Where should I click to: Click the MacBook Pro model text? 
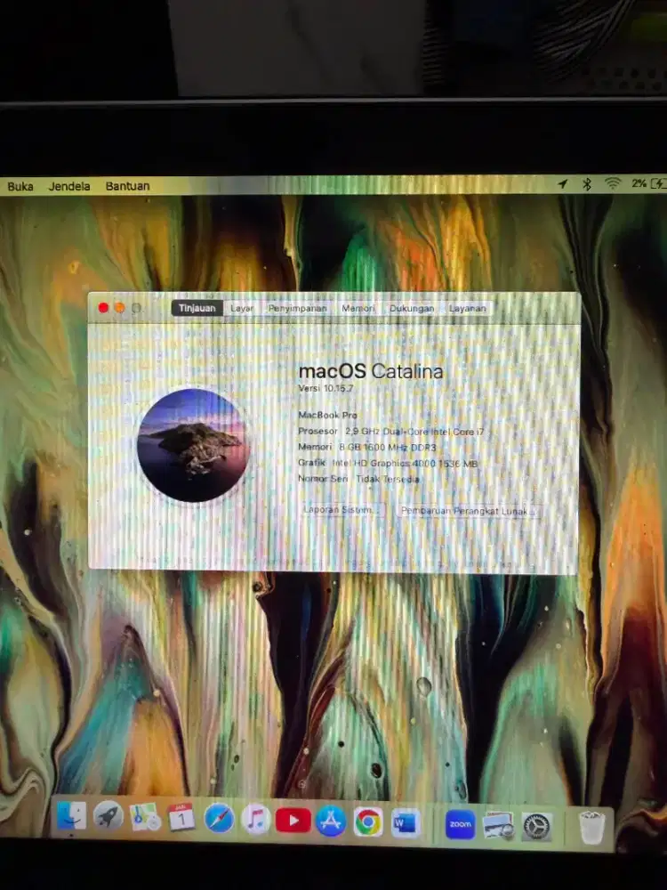pos(328,415)
